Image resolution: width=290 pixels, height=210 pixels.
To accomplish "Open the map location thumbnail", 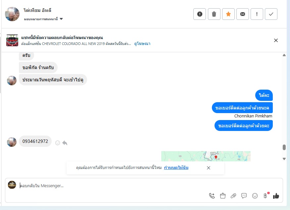I will coord(206,156).
